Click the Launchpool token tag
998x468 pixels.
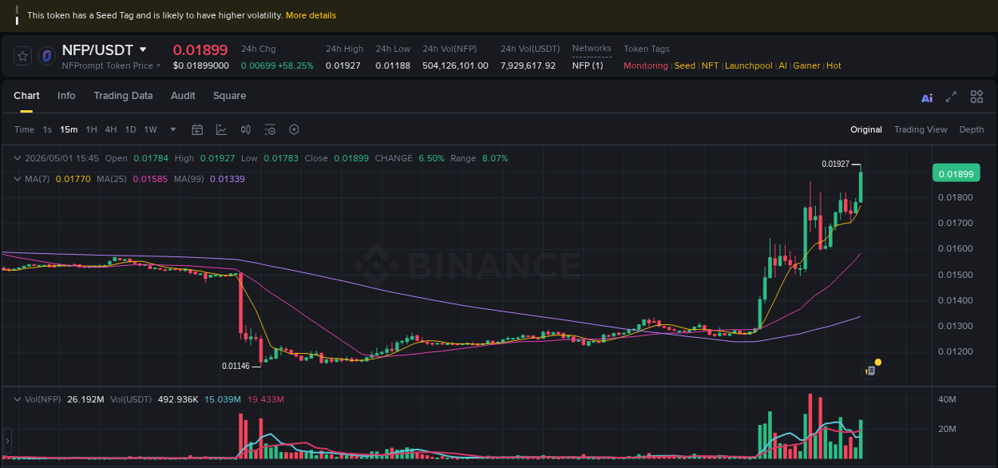(749, 65)
